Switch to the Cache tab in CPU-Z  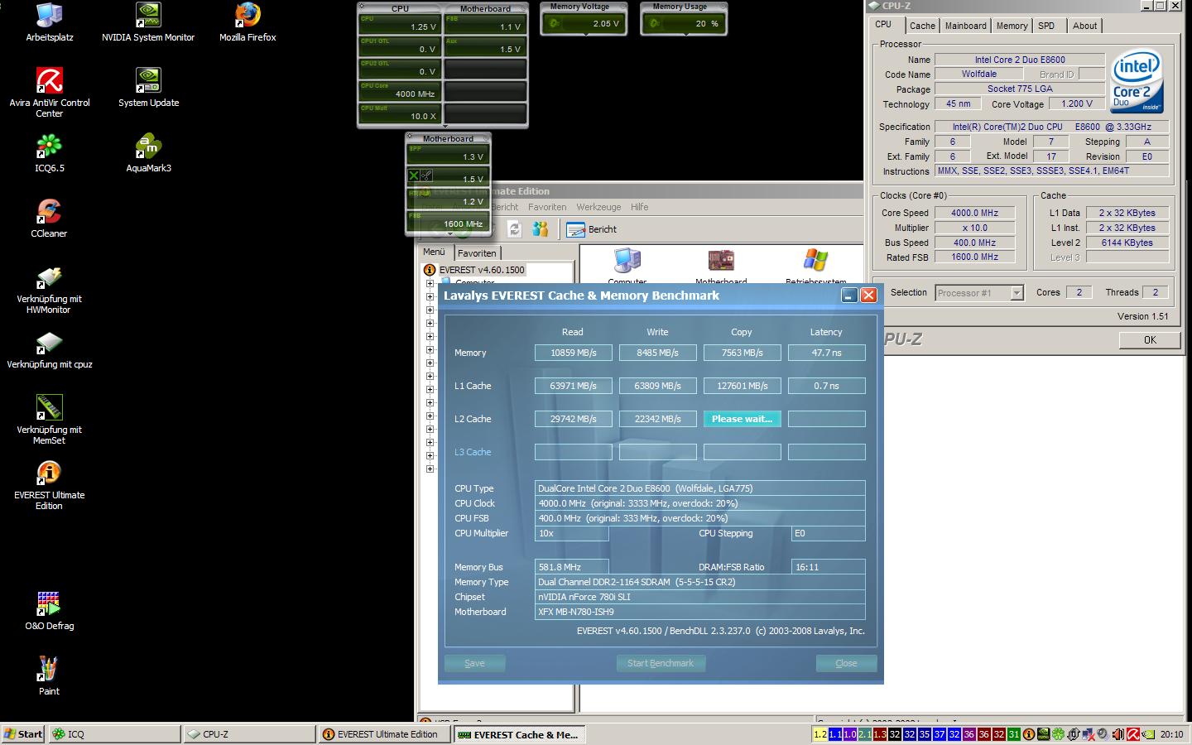[922, 26]
